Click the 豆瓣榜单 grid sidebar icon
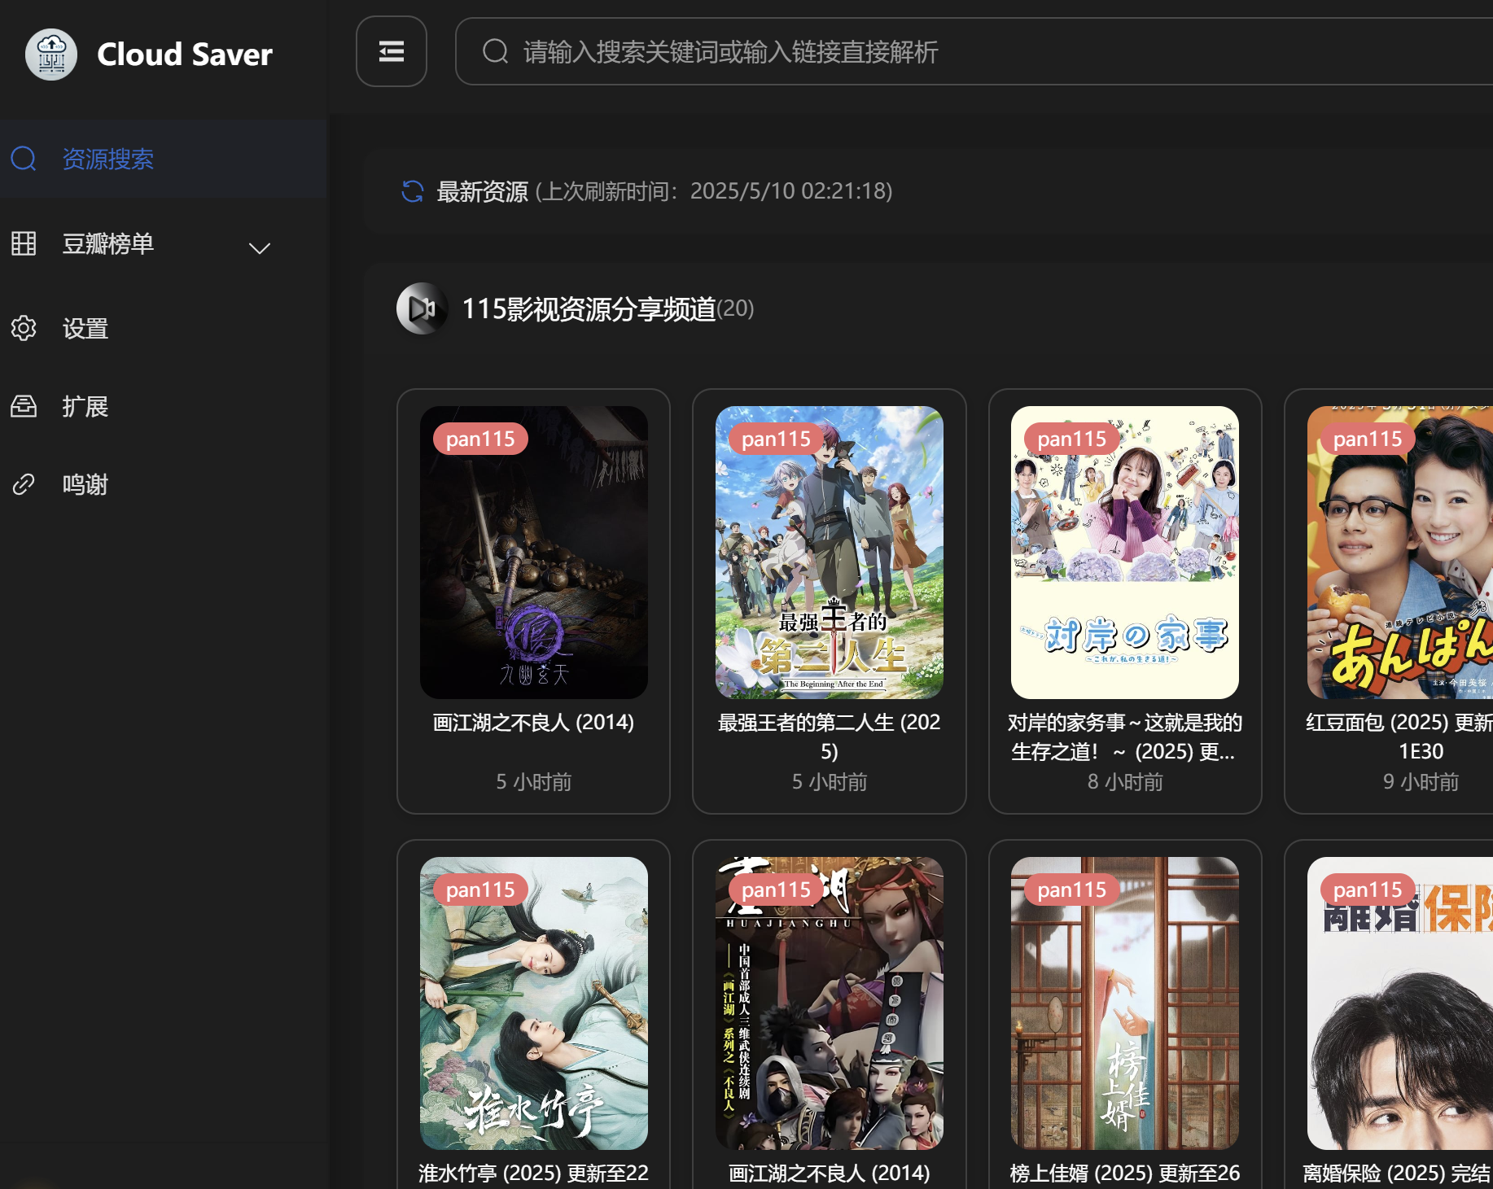 24,243
